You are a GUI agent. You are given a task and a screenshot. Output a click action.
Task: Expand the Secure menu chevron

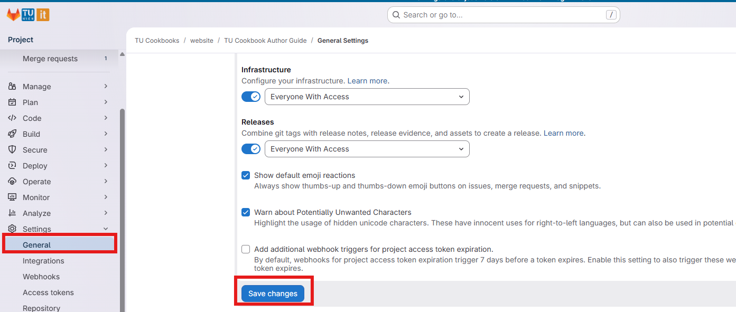tap(106, 149)
